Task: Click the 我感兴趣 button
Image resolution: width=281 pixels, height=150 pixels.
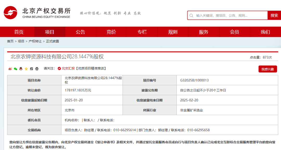Action: click(x=267, y=69)
